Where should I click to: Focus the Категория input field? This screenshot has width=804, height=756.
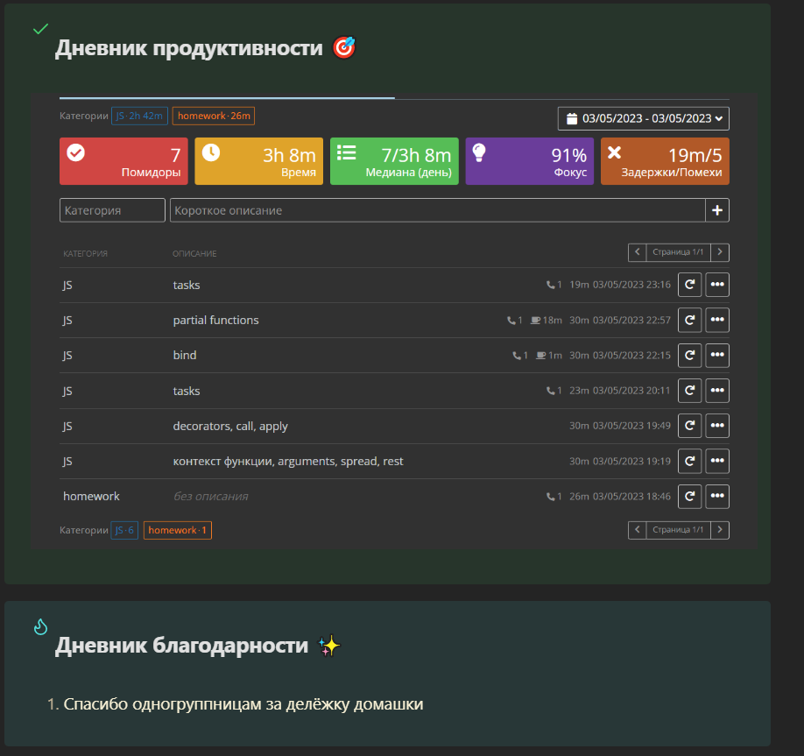coord(112,210)
